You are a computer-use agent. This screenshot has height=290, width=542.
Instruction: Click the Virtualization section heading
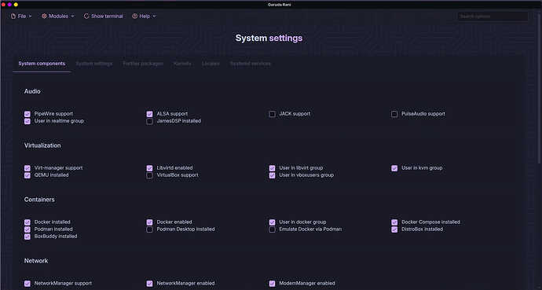point(42,145)
